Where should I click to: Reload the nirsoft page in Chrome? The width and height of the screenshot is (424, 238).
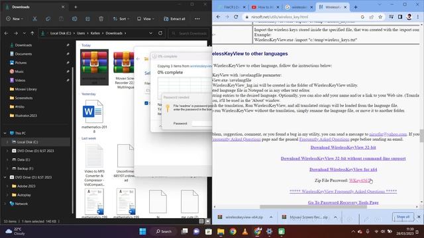pos(236,17)
